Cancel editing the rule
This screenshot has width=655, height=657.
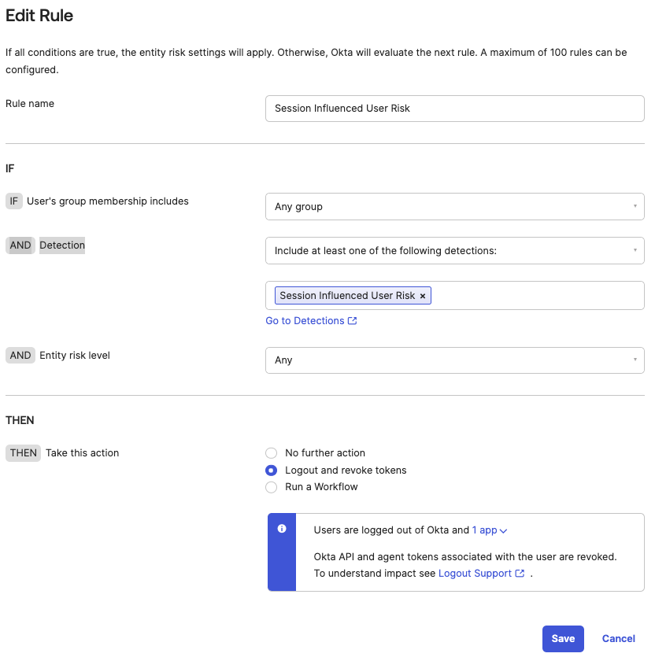[x=619, y=639]
